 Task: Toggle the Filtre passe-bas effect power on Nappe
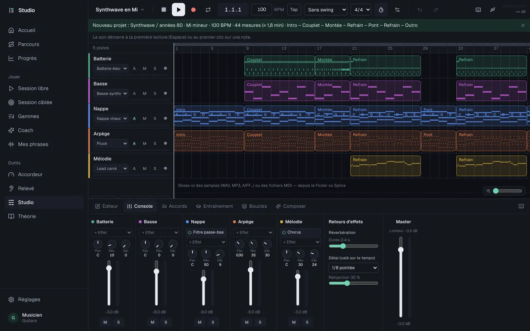click(x=190, y=232)
